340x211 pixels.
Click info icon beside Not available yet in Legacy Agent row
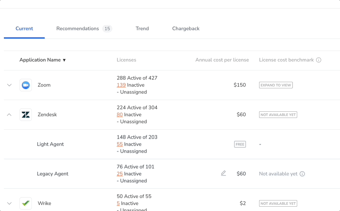click(x=302, y=174)
